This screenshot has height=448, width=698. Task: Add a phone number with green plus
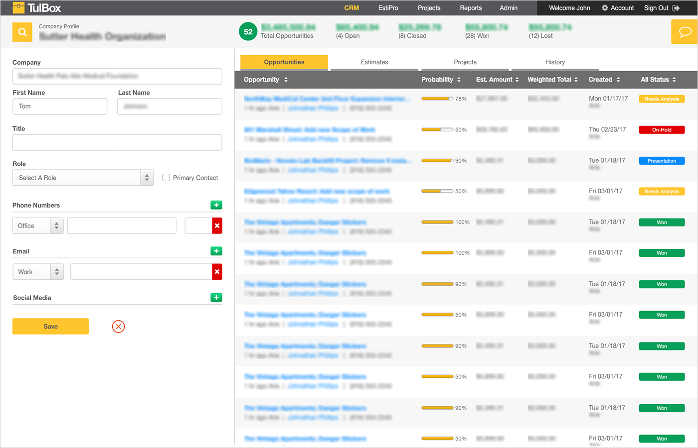[x=216, y=205]
